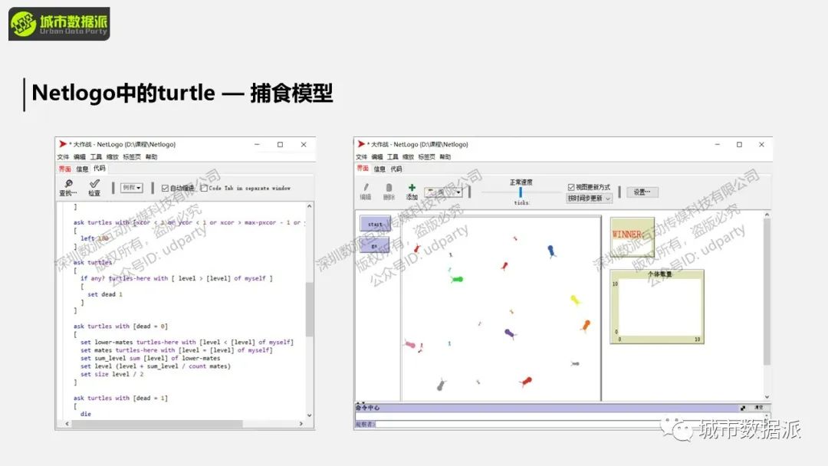Click left arrow of code editor horizontal scrollbar
The image size is (828, 466).
[67, 423]
